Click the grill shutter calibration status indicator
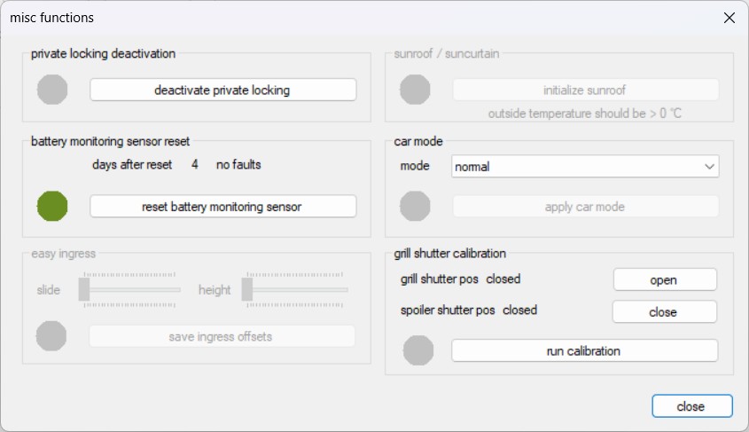Screen dimensions: 749x432 coord(418,350)
